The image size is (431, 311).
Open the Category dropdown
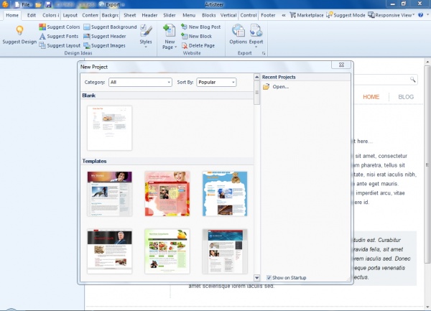tap(141, 82)
